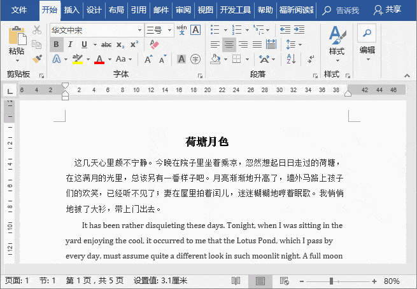
Task: Open the enclosed character 字 icon
Action: [195, 59]
